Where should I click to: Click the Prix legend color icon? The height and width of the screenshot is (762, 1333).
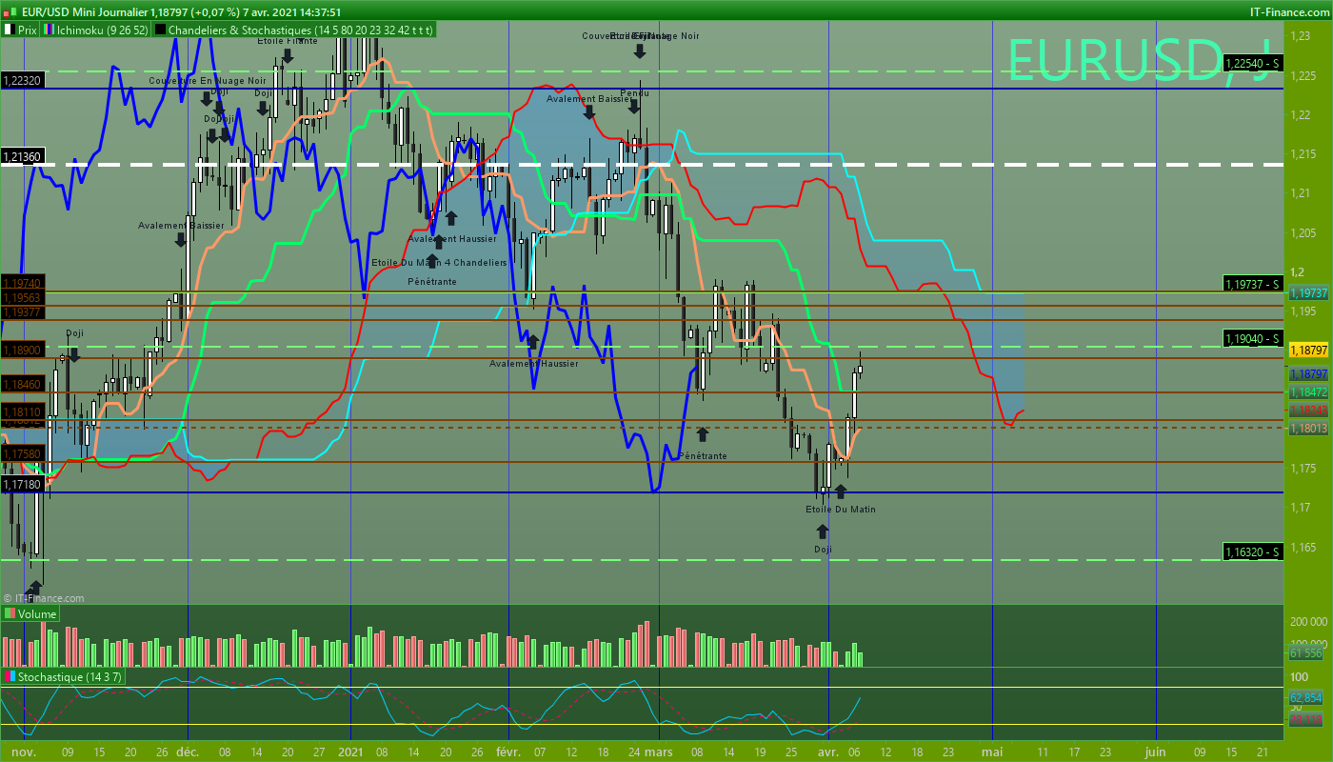[x=9, y=30]
